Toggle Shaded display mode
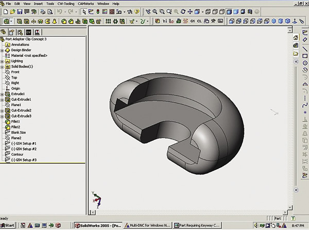This screenshot has width=309, height=230. point(236,12)
